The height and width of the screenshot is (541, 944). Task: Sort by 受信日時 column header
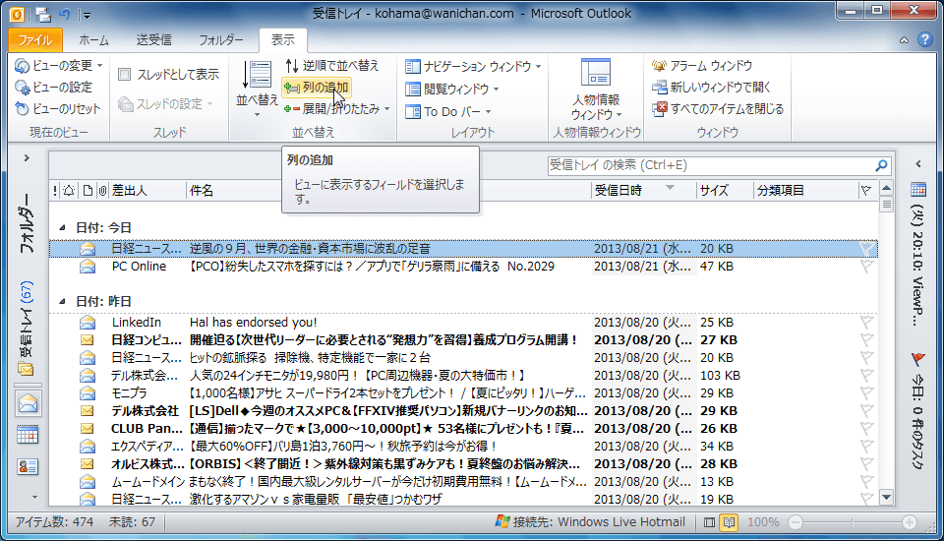[x=642, y=191]
